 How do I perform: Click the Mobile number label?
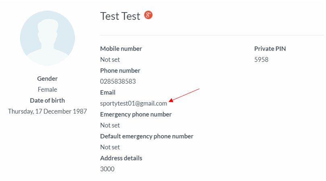tap(121, 49)
